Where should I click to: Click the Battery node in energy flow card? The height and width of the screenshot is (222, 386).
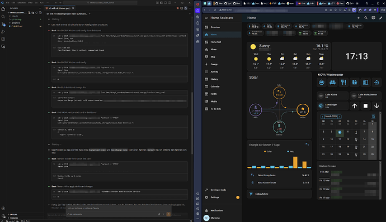point(279,127)
